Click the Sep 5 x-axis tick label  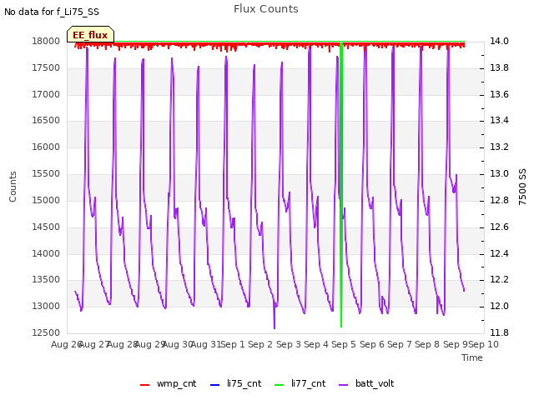pos(343,344)
